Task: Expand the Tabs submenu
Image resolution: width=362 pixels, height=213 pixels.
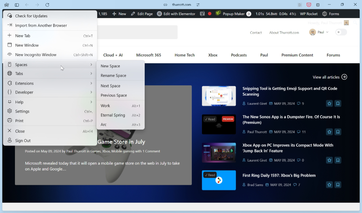Action: pos(50,74)
